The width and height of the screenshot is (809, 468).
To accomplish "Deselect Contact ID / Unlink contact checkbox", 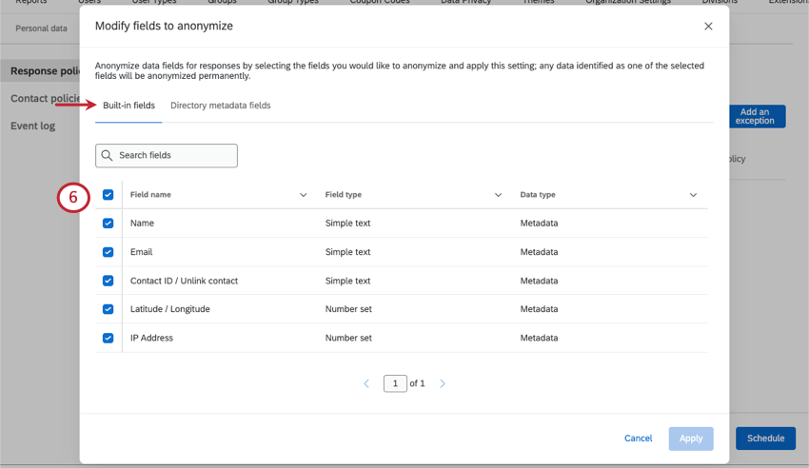I will (108, 281).
